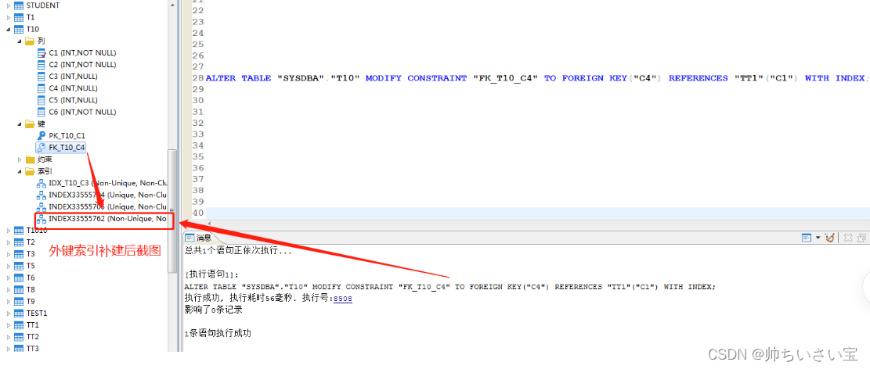Click the TT1 table icon

[18, 324]
